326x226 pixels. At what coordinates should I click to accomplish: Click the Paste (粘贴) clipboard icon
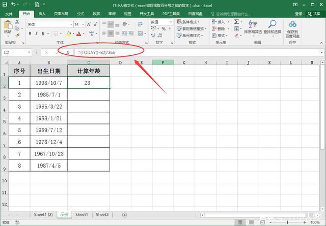pyautogui.click(x=8, y=25)
